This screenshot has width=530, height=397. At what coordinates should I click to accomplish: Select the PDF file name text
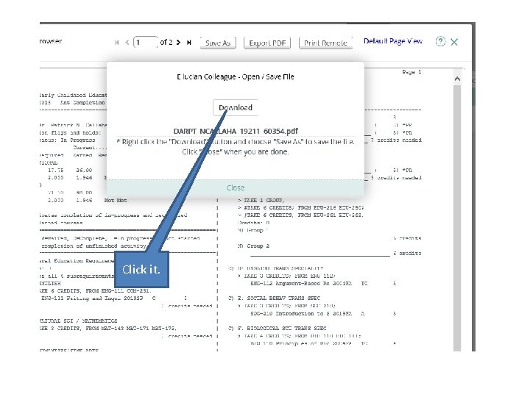point(236,131)
